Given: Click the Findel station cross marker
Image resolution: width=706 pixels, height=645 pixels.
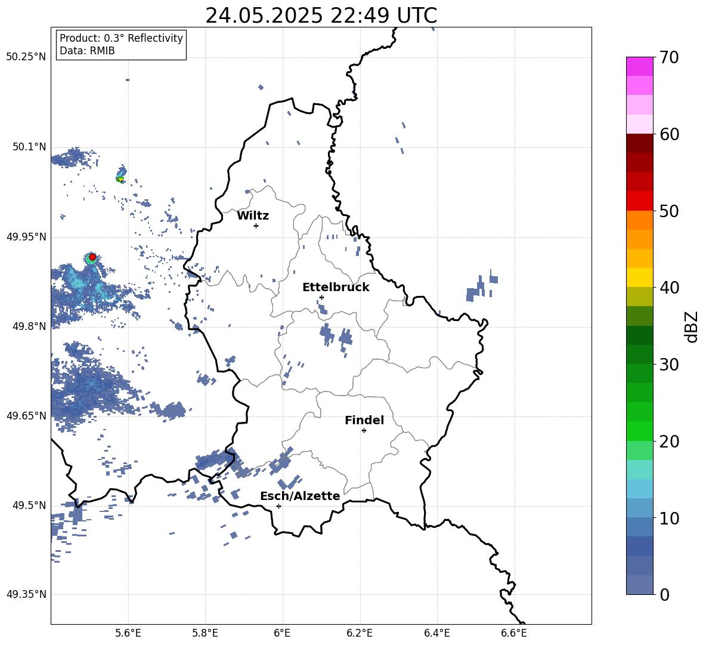Looking at the screenshot, I should (364, 431).
